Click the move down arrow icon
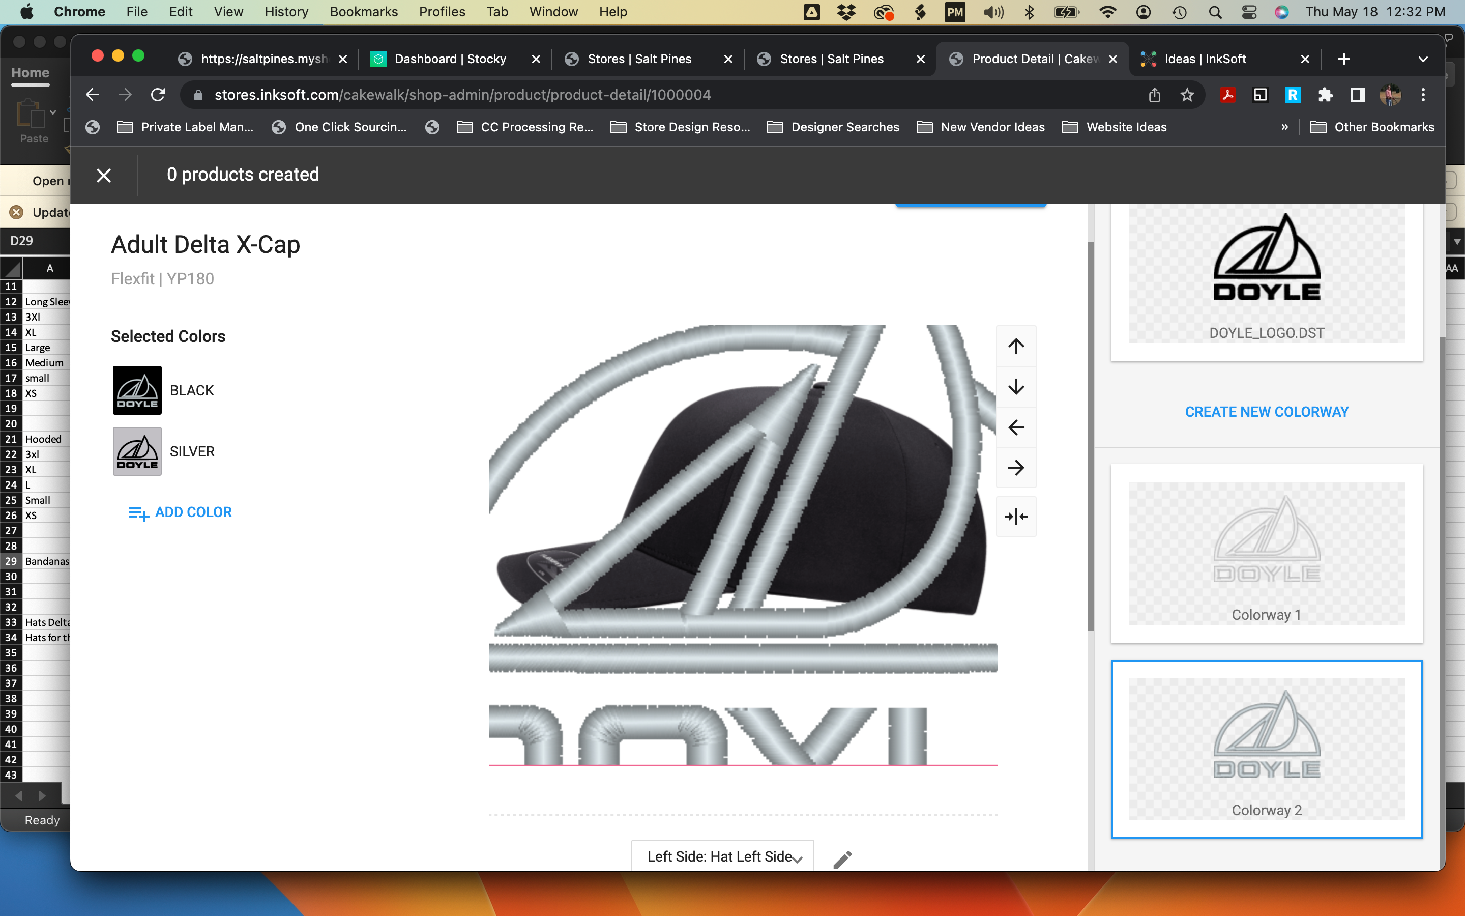Viewport: 1465px width, 916px height. pos(1016,385)
